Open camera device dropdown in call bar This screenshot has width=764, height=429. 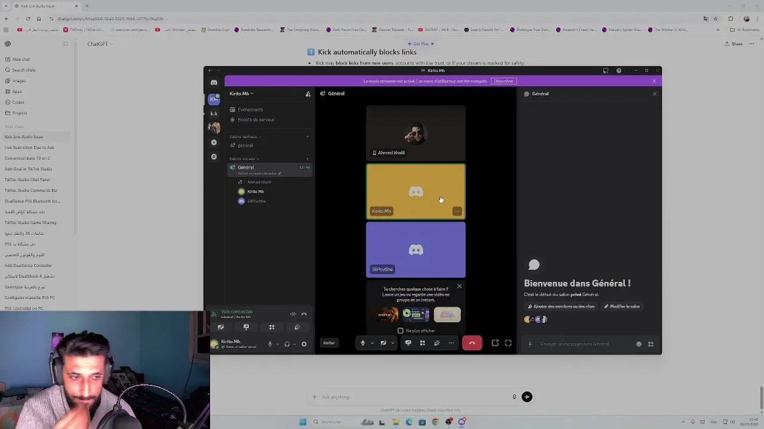pyautogui.click(x=392, y=343)
